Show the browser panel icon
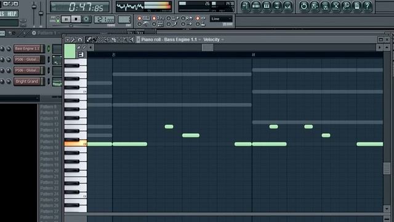The height and width of the screenshot is (222, 394). pyautogui.click(x=277, y=6)
